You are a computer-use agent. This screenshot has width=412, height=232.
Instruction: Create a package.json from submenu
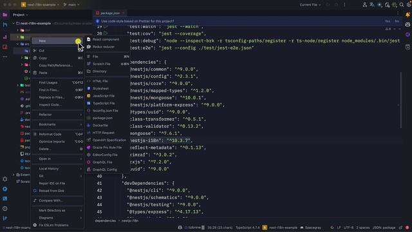click(x=108, y=118)
